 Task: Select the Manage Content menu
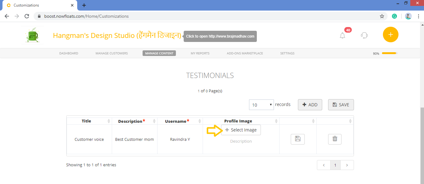point(159,53)
